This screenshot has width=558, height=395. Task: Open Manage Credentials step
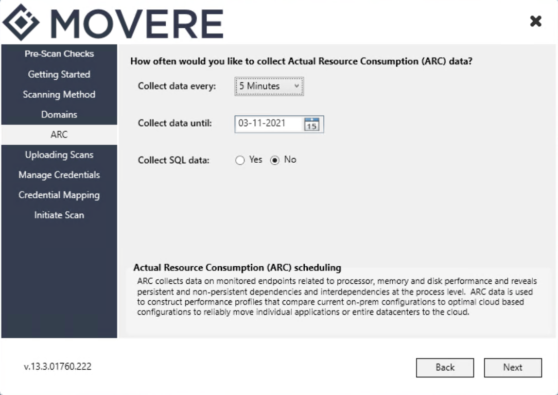click(x=59, y=175)
